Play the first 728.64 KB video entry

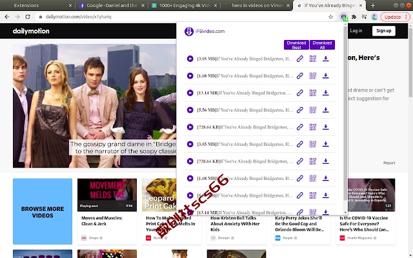tap(190, 127)
